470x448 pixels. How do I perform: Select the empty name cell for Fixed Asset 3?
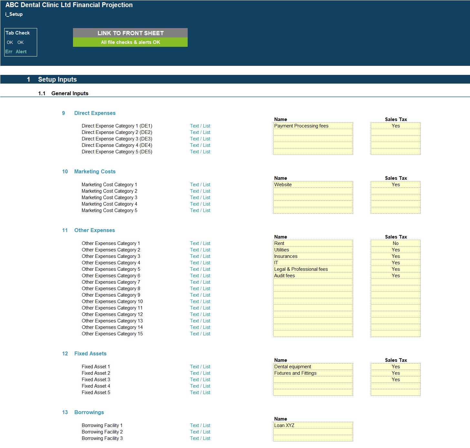pyautogui.click(x=313, y=380)
